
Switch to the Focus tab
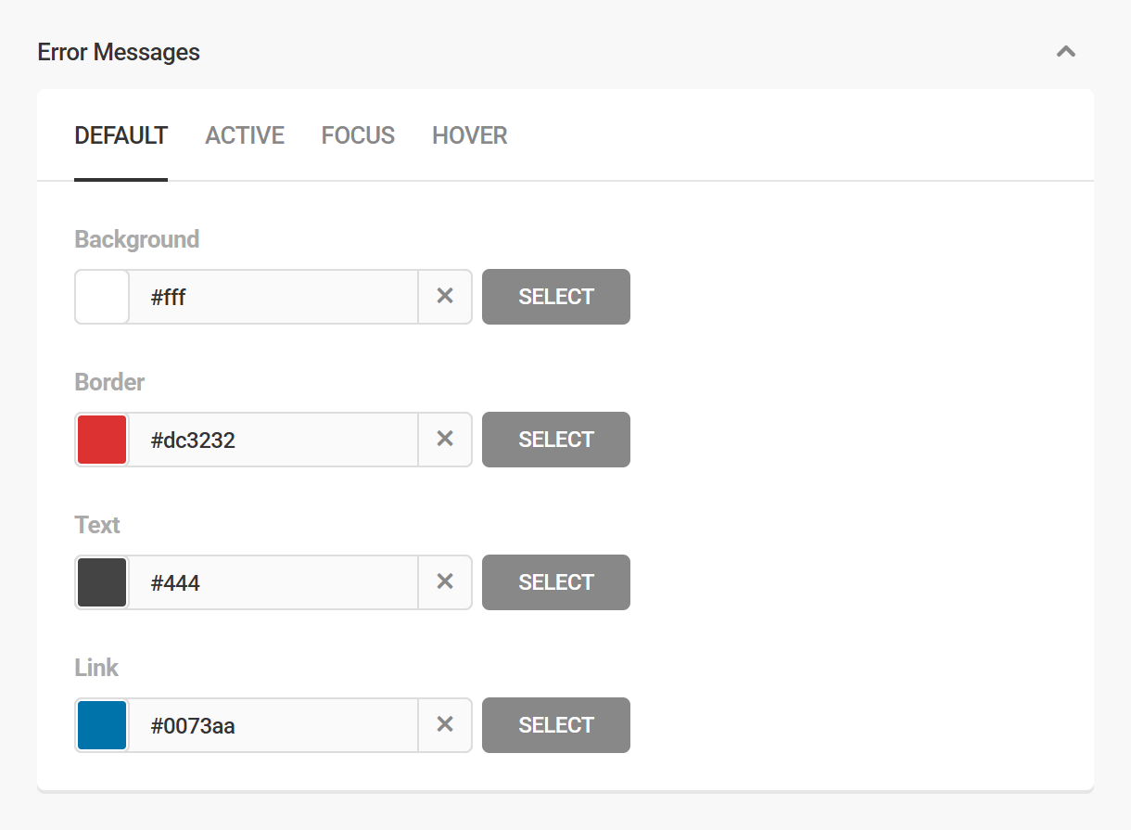(x=358, y=135)
